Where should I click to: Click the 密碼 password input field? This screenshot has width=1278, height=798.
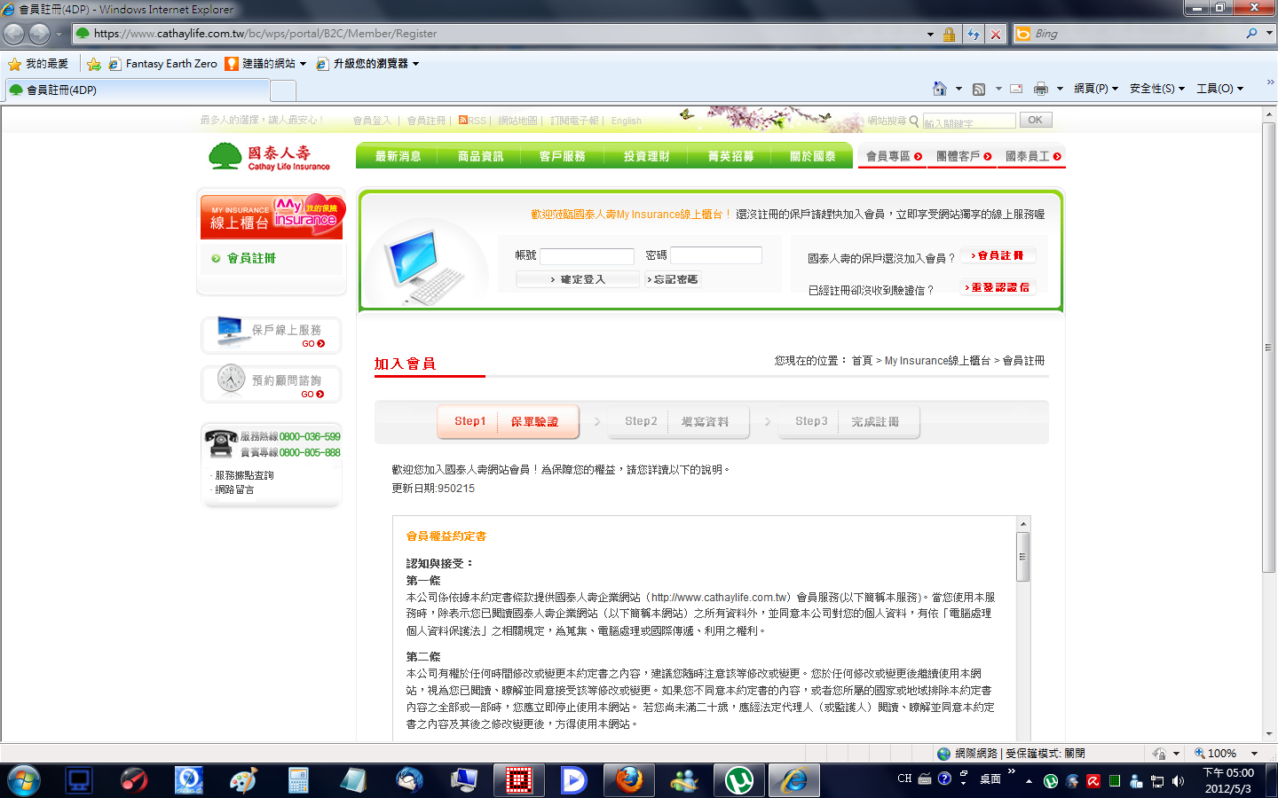[715, 255]
